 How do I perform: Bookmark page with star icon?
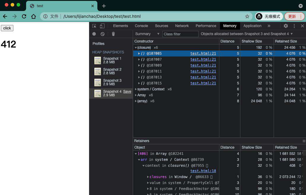[247, 16]
